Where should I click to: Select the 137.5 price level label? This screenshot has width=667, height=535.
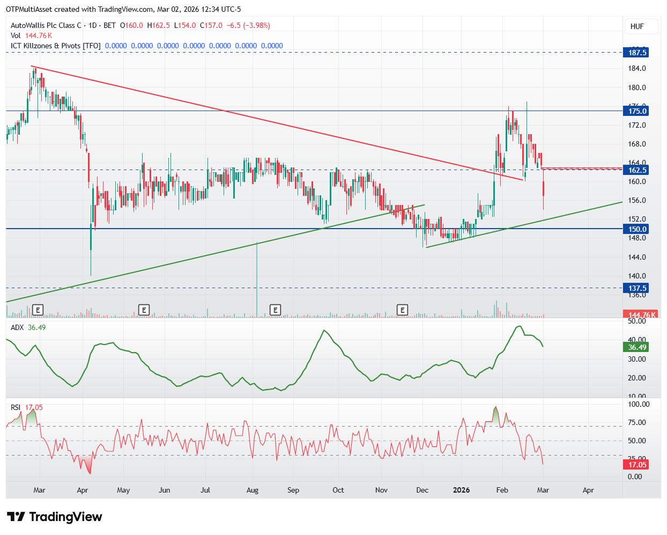click(x=637, y=288)
